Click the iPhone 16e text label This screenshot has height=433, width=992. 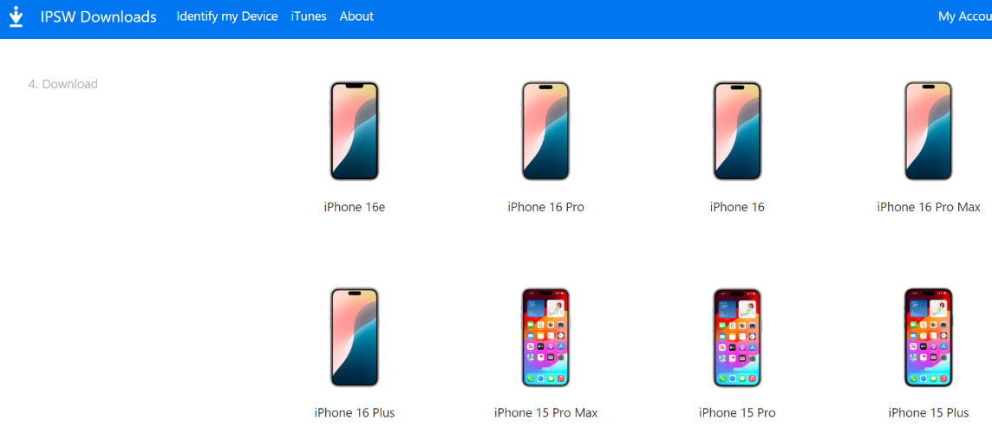[x=355, y=207]
